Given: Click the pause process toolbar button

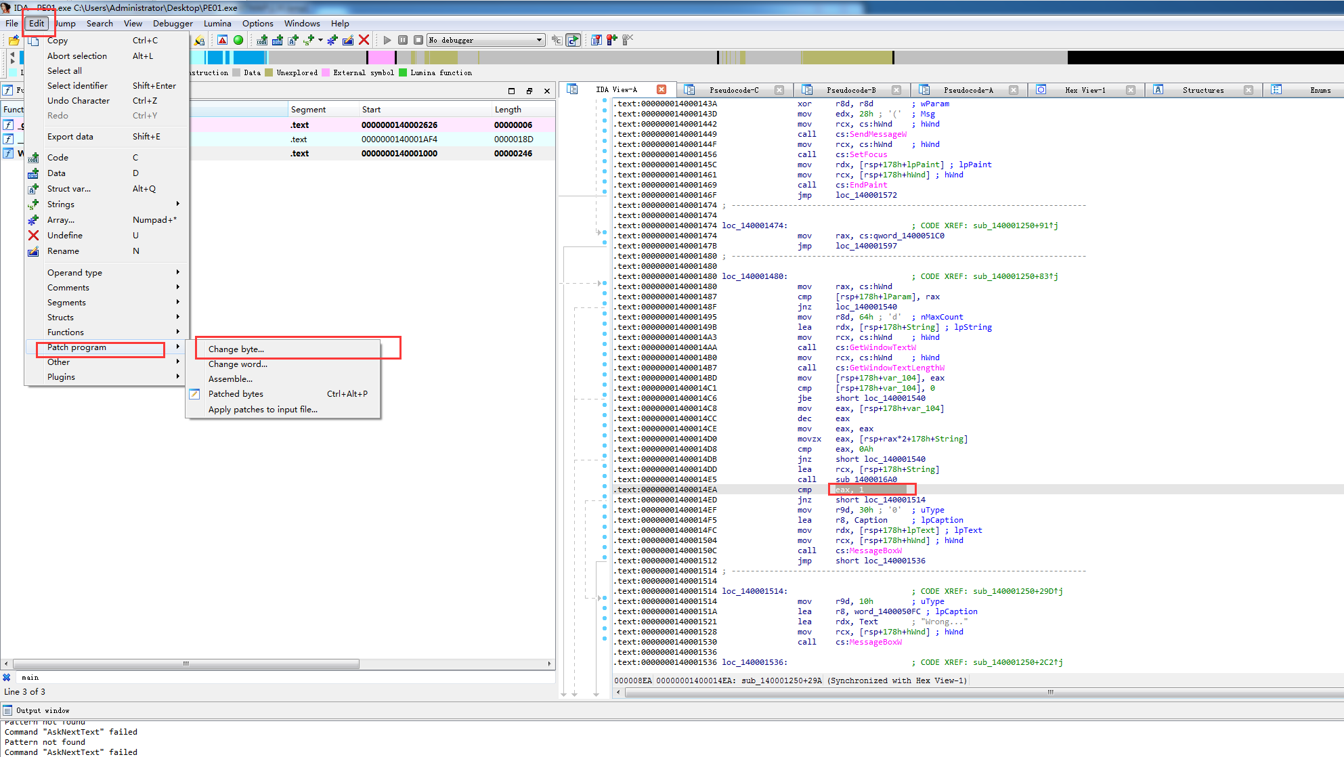Looking at the screenshot, I should [x=403, y=40].
